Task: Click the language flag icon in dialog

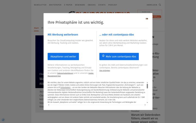Action: [x=147, y=19]
